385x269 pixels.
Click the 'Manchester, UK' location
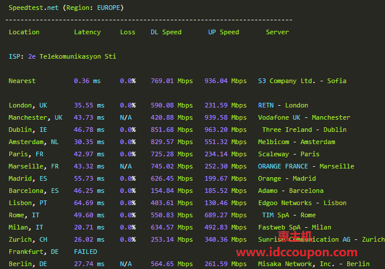point(35,117)
